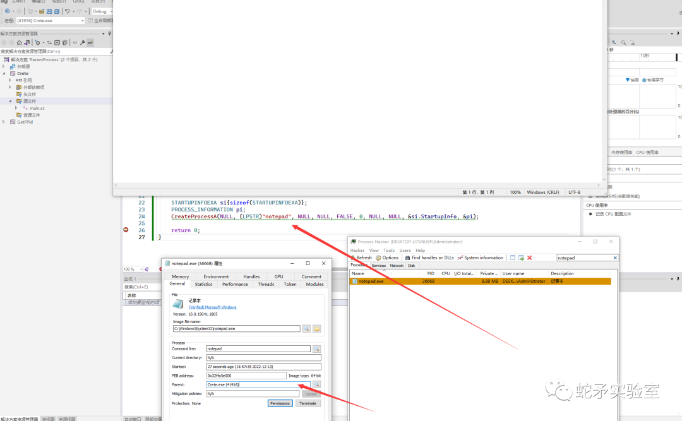The width and height of the screenshot is (682, 421).
Task: Switch to Handles tab in properties dialog
Action: [251, 276]
